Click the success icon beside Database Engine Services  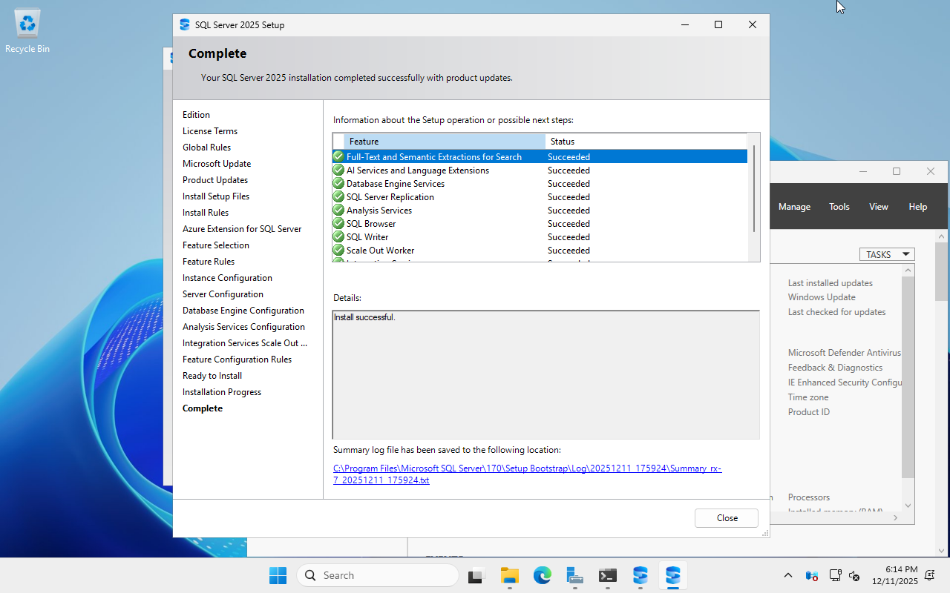point(338,183)
